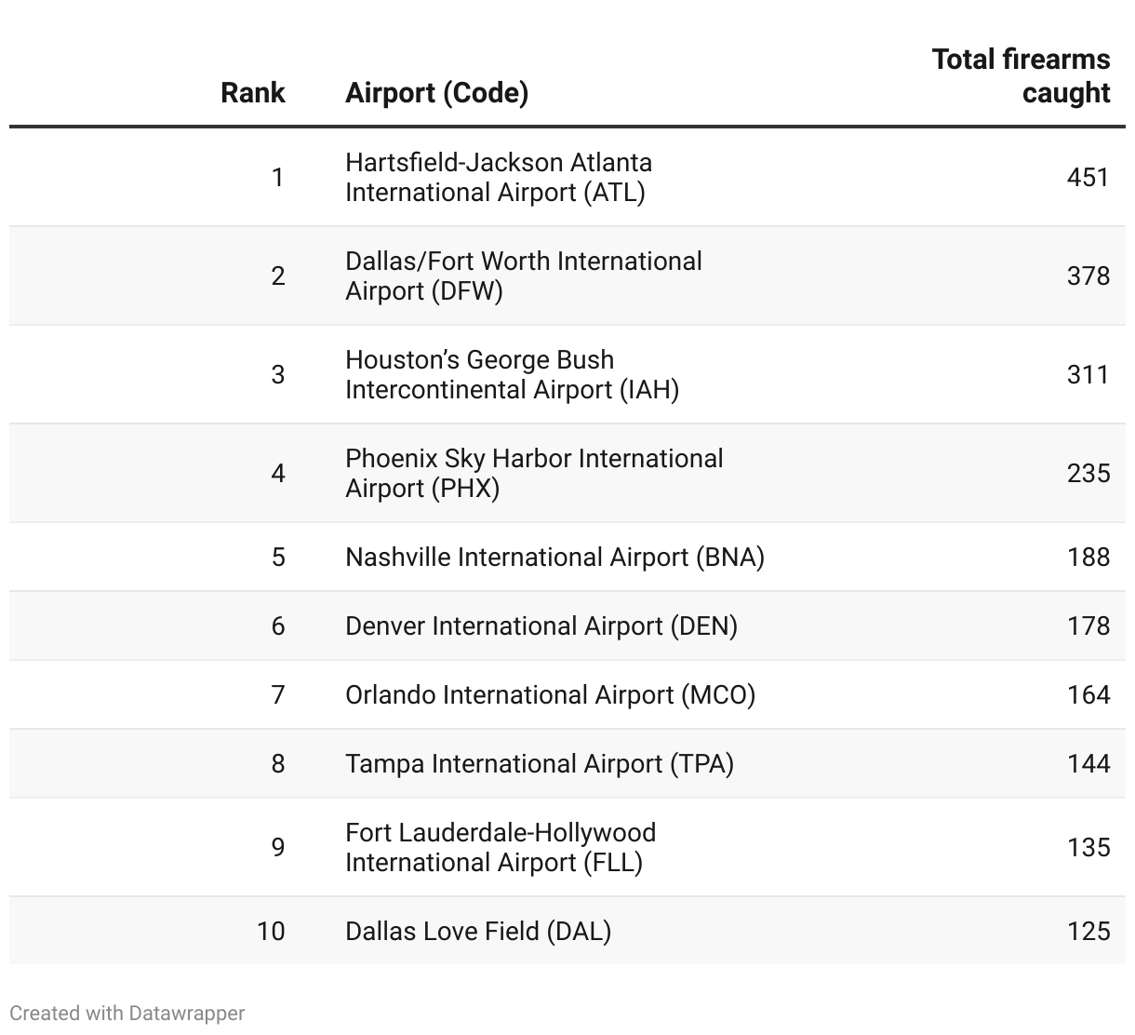Select Tampa International Airport (TPA) entry

[539, 763]
